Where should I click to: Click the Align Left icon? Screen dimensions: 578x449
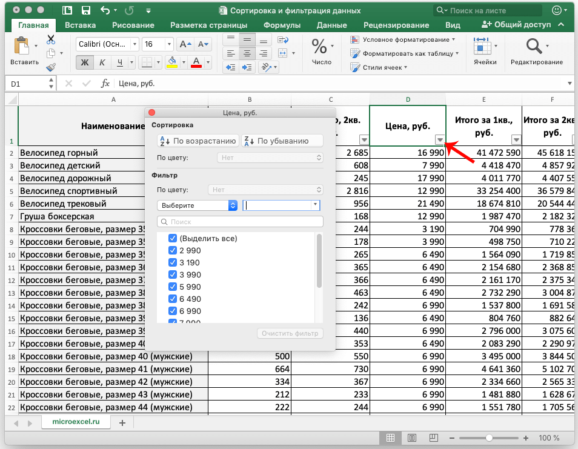coord(231,54)
